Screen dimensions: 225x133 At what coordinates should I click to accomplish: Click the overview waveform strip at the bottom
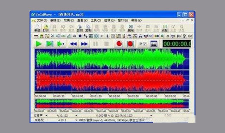click(112, 104)
